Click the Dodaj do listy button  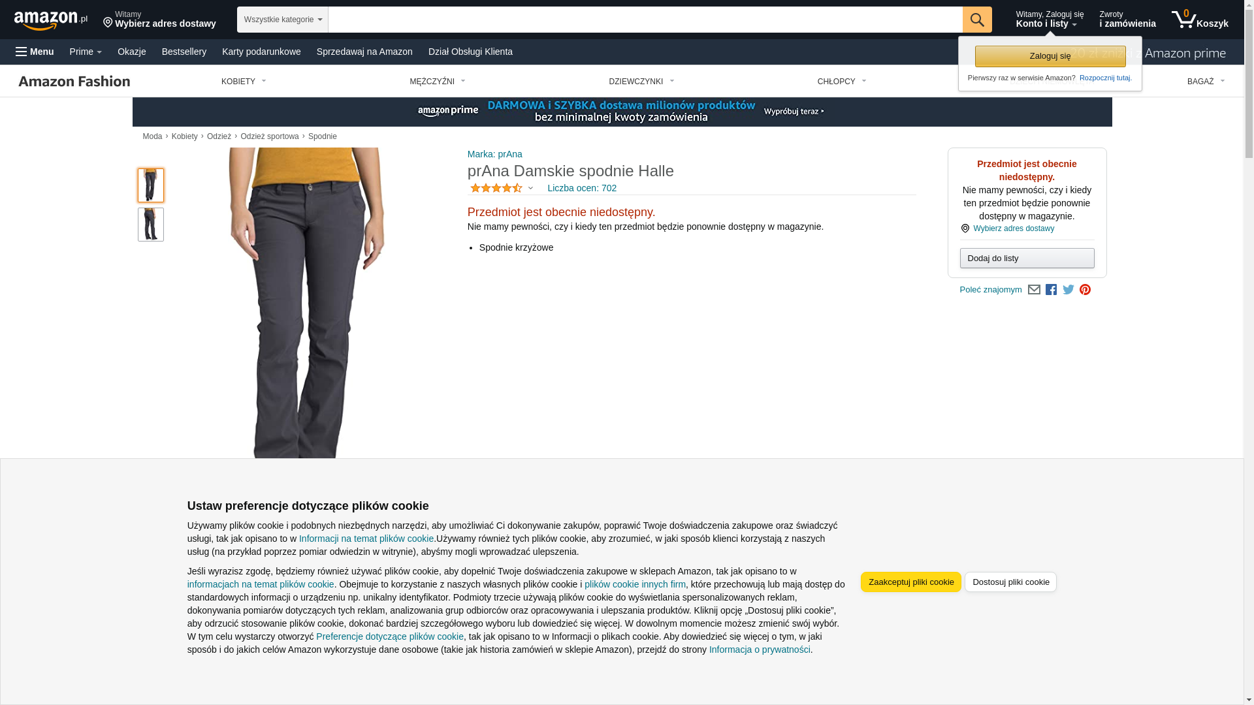[1027, 258]
